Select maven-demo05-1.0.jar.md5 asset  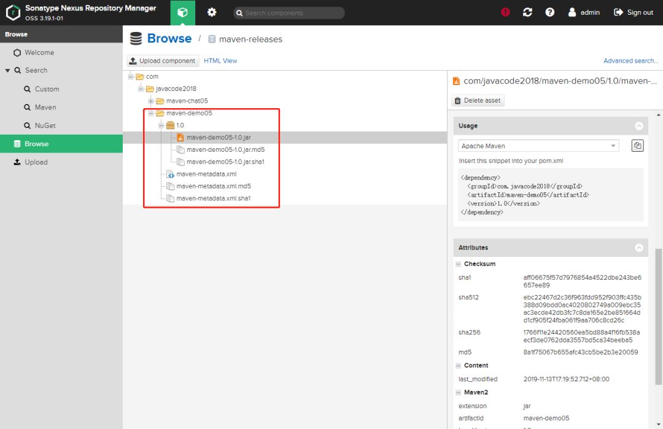pos(225,149)
